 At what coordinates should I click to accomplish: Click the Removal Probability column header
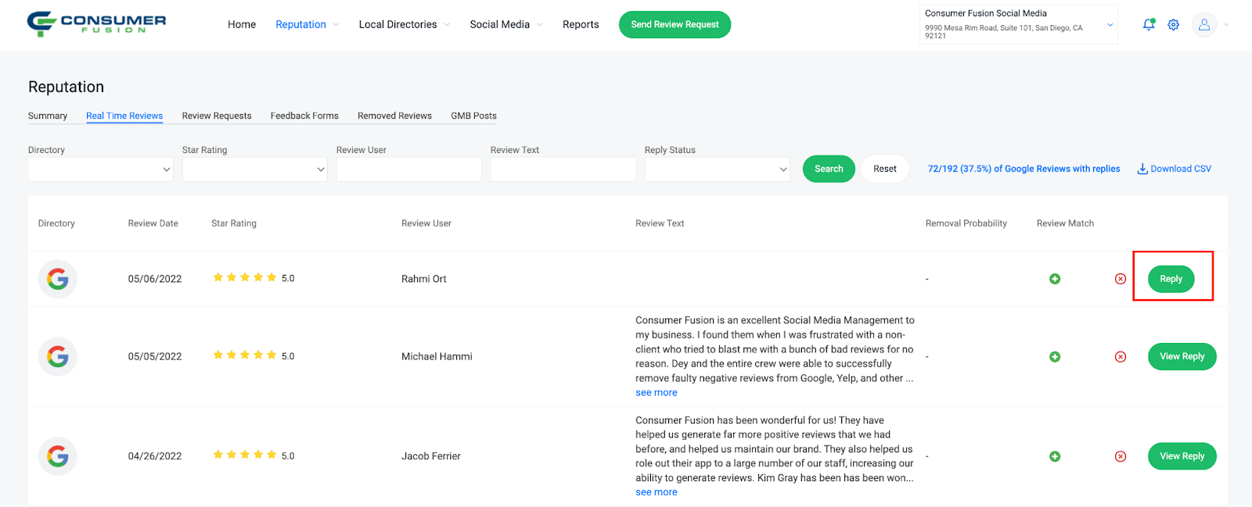pos(966,223)
